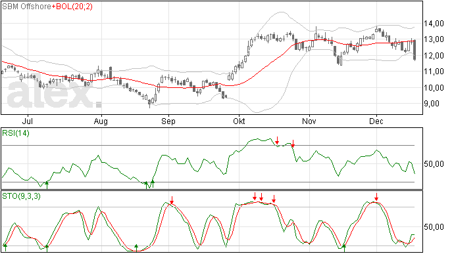Select the 13,00 price axis label
Viewport: 454px width, 254px height.
click(434, 39)
